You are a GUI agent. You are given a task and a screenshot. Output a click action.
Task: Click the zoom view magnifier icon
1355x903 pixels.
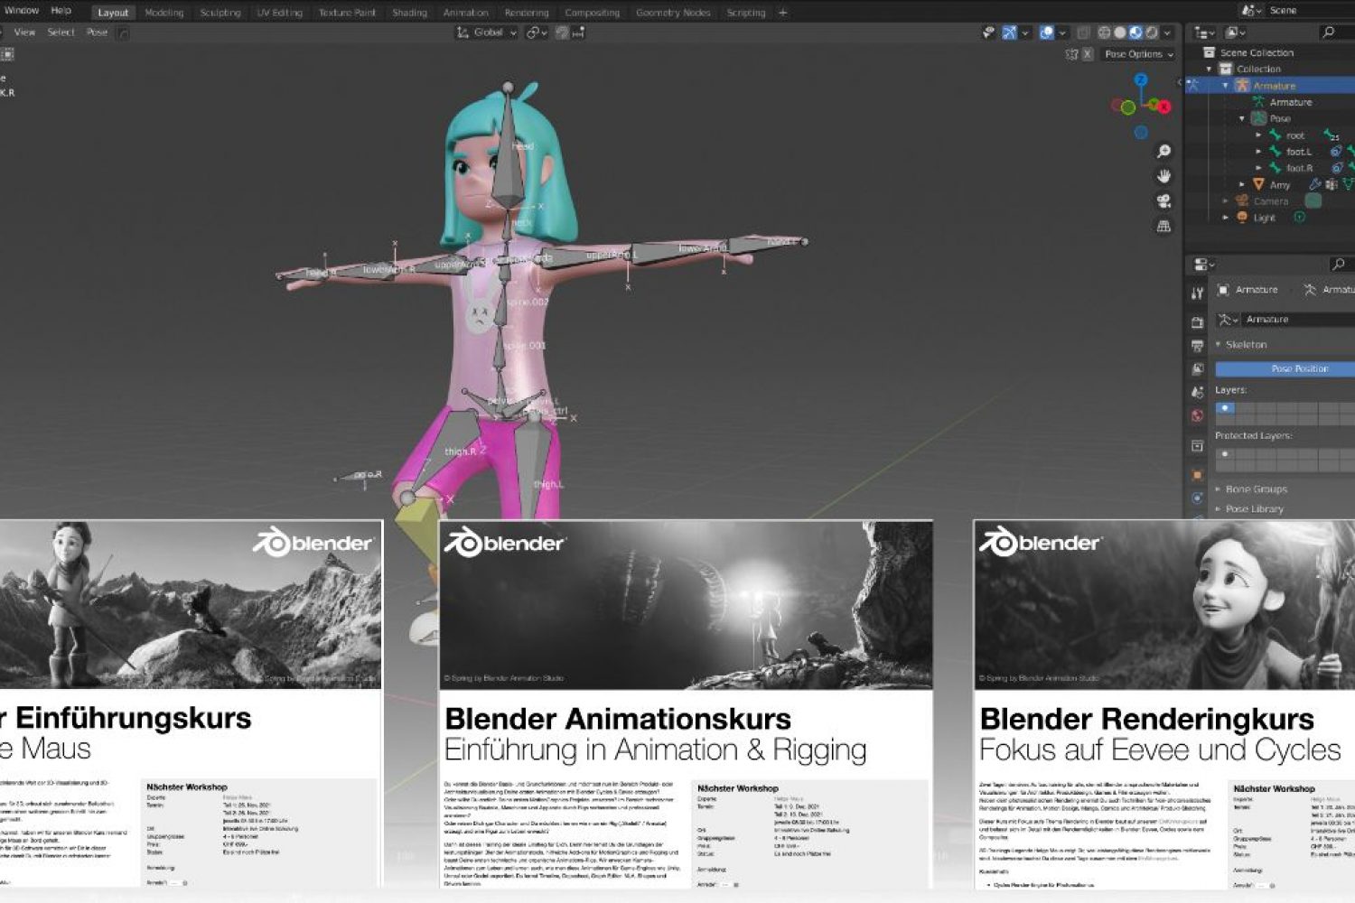point(1164,152)
